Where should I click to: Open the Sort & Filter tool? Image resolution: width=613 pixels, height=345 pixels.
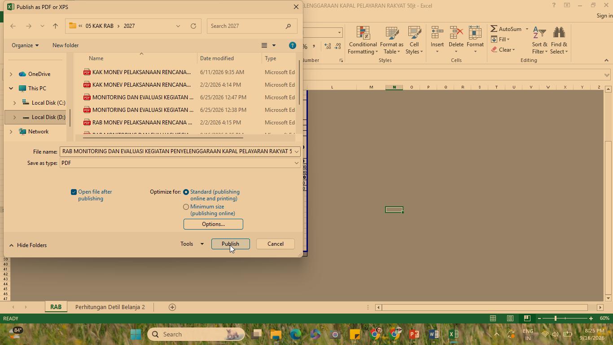pos(539,40)
